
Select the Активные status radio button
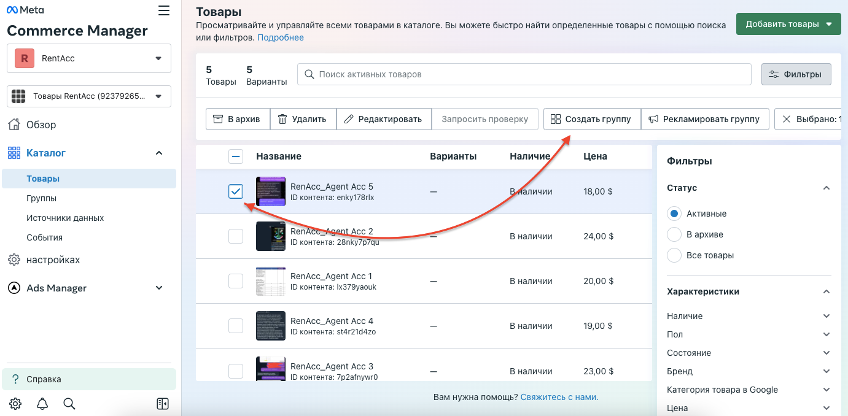(x=674, y=214)
